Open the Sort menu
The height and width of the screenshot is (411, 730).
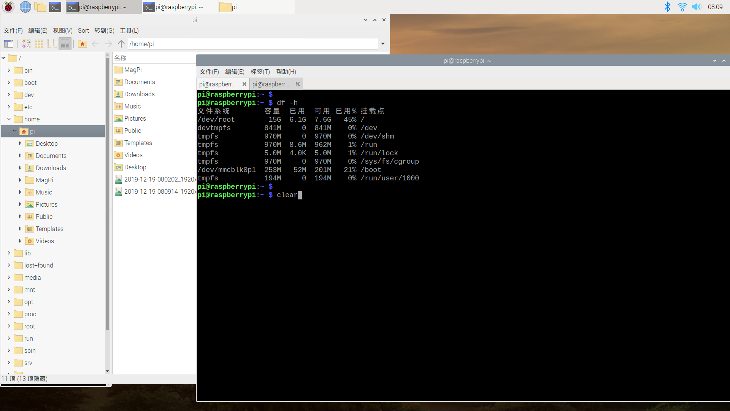[x=83, y=31]
